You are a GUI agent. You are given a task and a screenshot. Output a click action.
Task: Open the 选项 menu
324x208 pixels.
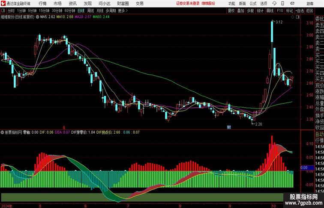(x=264, y=3)
